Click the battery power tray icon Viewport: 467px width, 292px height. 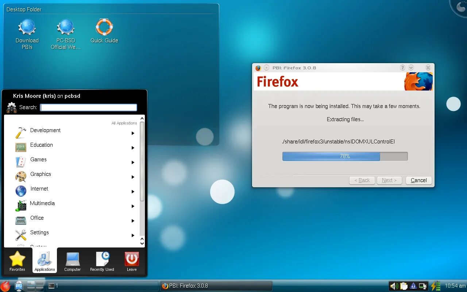[x=436, y=286]
